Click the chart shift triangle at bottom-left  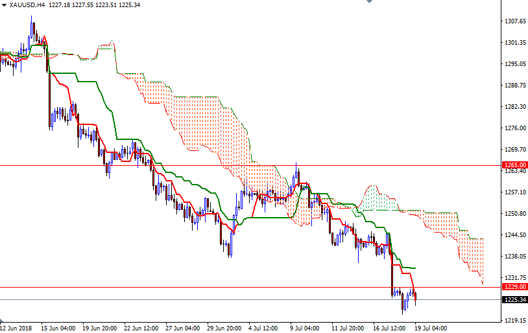[3, 322]
